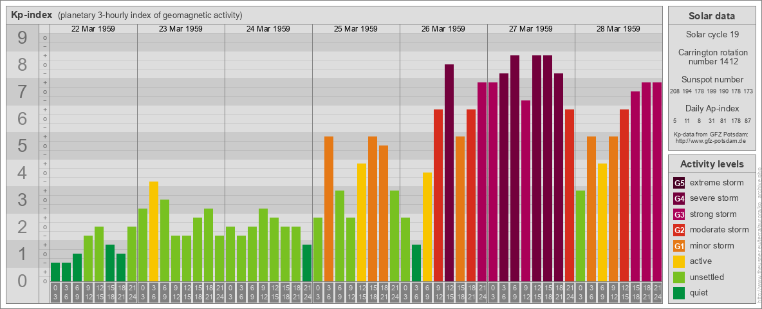Screen dimensions: 762x309
Task: Select the yellow active level legend icon
Action: pyautogui.click(x=679, y=261)
